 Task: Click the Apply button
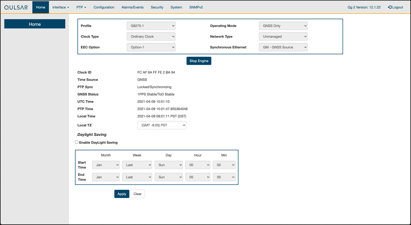122,194
